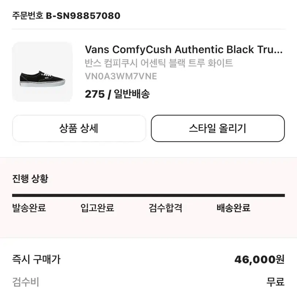
Task: Tap the 즉시 구매가 label
Action: click(x=37, y=259)
